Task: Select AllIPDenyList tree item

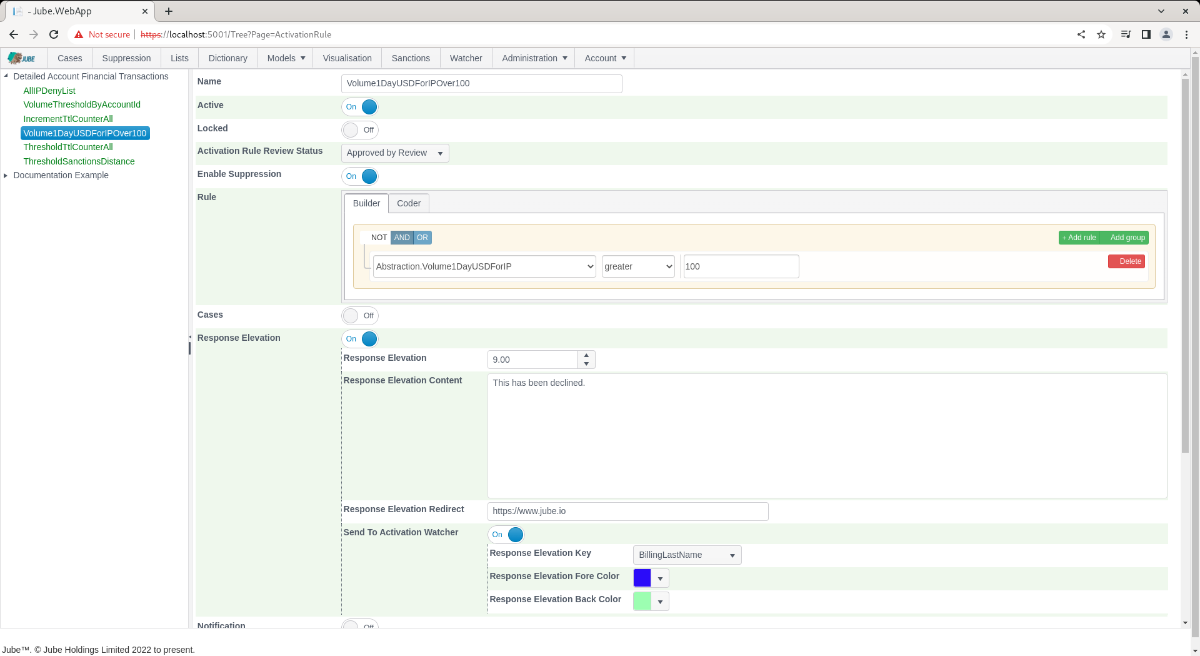Action: tap(49, 91)
